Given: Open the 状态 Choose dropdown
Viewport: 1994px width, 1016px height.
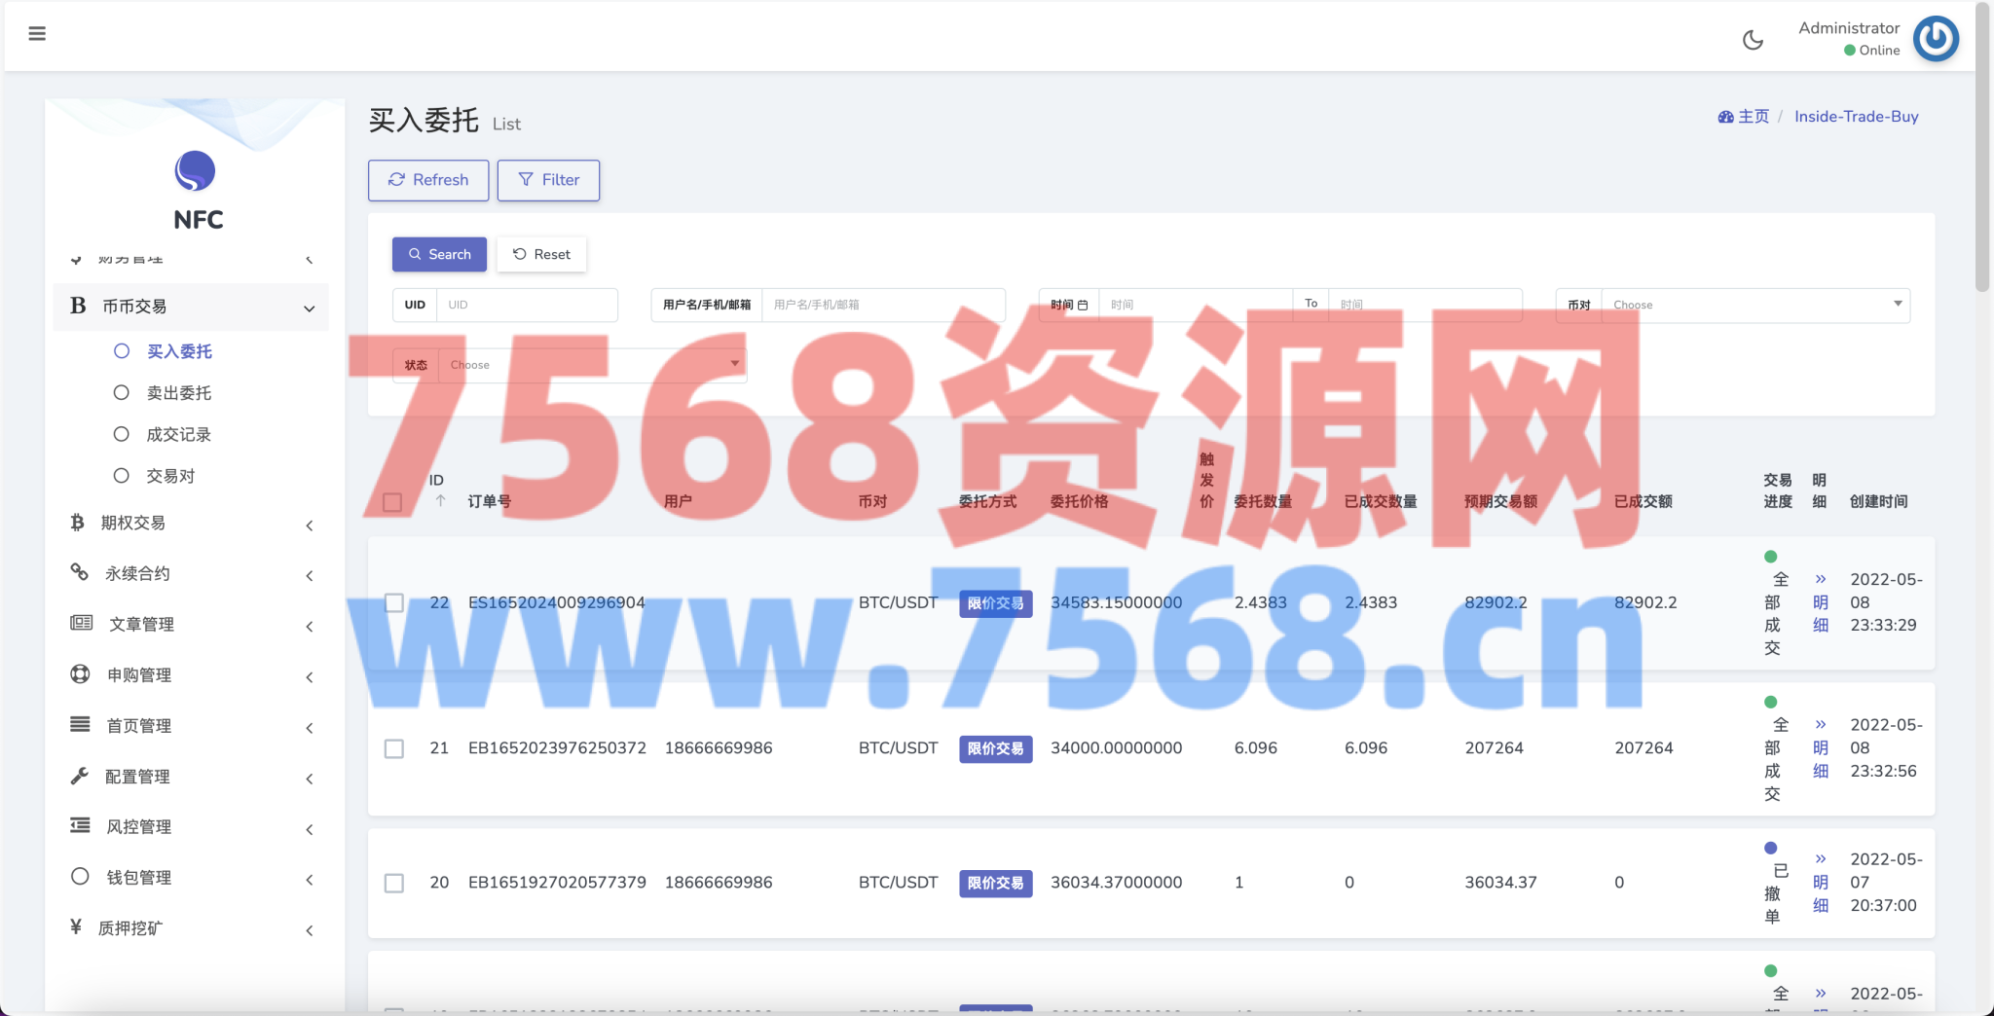Looking at the screenshot, I should click(592, 365).
